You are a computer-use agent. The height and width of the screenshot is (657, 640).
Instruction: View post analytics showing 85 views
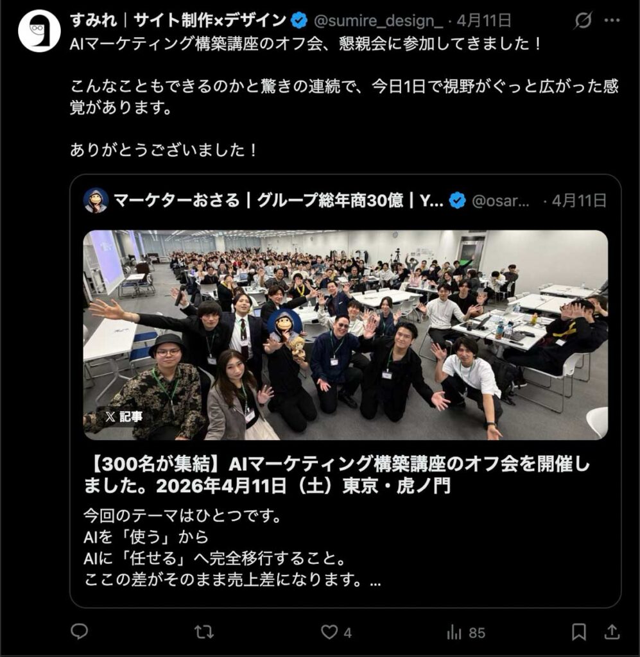click(x=466, y=632)
